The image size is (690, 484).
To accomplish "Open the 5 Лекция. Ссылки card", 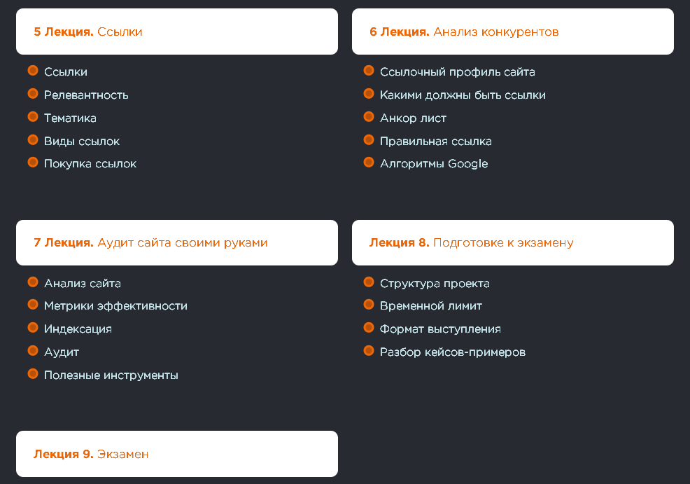I will pos(177,32).
